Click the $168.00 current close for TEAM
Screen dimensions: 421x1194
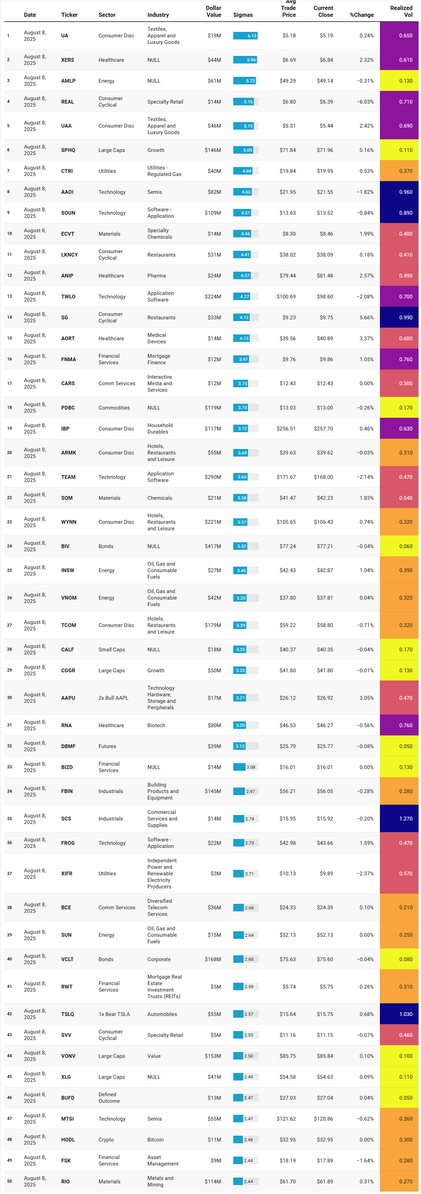point(323,477)
